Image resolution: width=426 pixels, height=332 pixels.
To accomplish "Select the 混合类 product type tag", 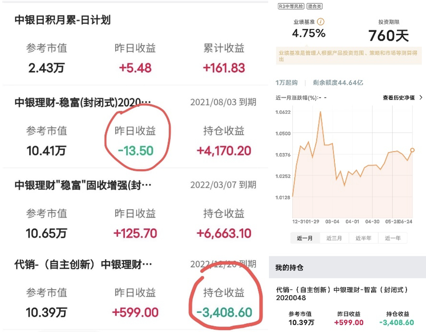I will [314, 6].
